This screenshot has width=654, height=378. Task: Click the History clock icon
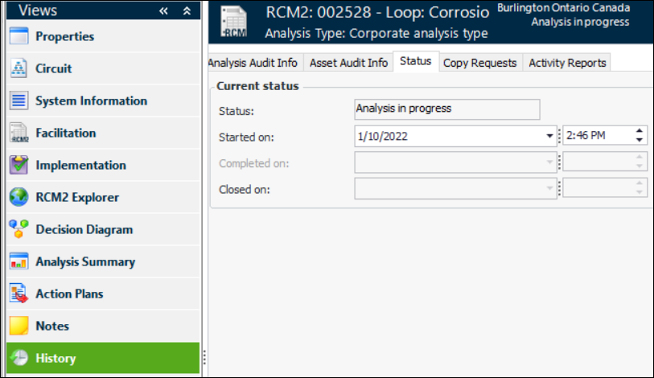click(19, 358)
